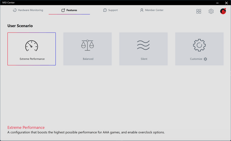Image resolution: width=231 pixels, height=141 pixels.
Task: Open settings via the gear icon
Action: (211, 11)
